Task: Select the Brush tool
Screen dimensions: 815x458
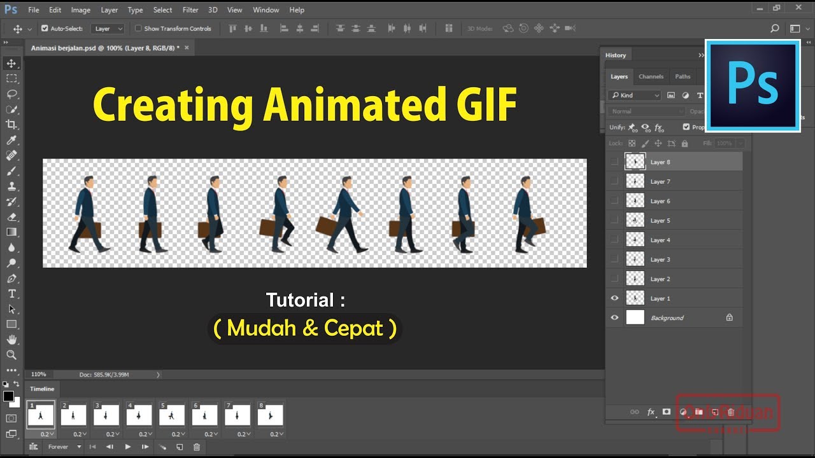Action: pos(11,171)
